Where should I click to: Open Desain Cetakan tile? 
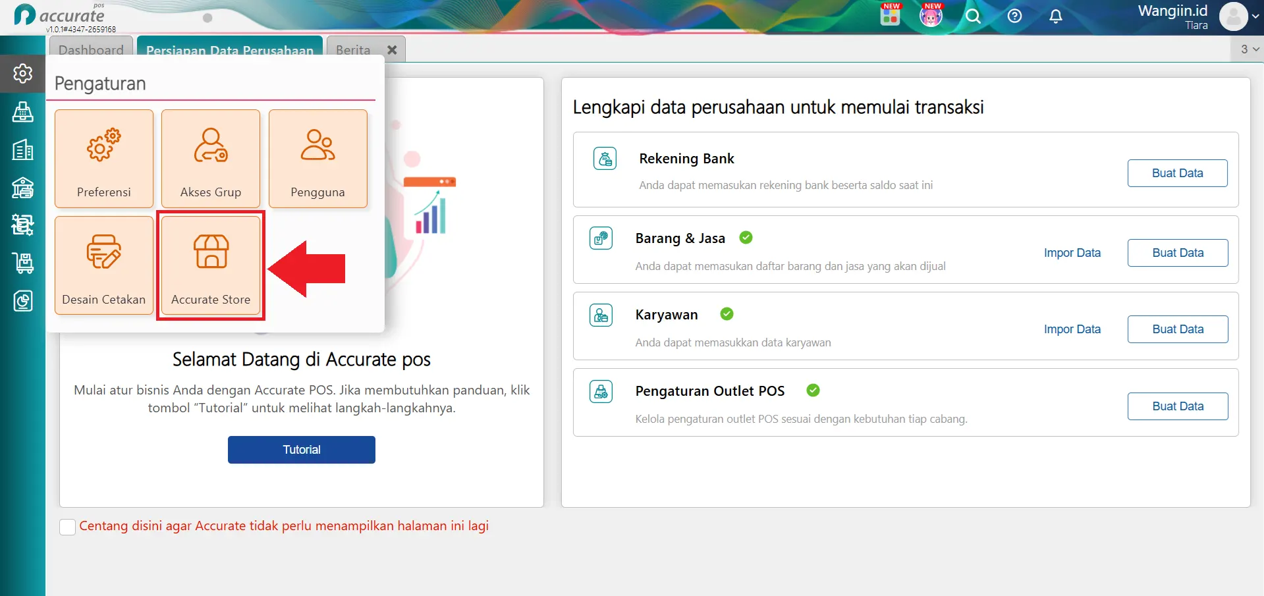pyautogui.click(x=104, y=265)
